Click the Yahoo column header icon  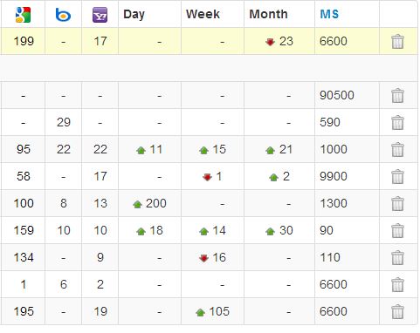click(x=100, y=15)
